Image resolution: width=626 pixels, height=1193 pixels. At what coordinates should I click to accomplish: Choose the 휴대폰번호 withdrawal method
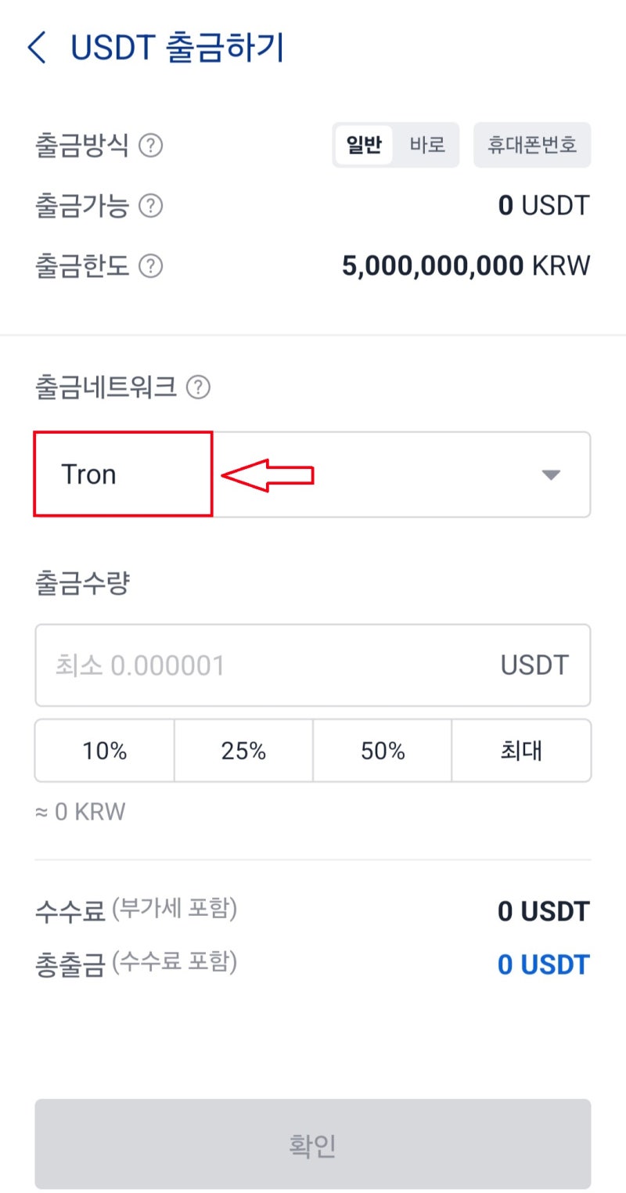click(532, 144)
